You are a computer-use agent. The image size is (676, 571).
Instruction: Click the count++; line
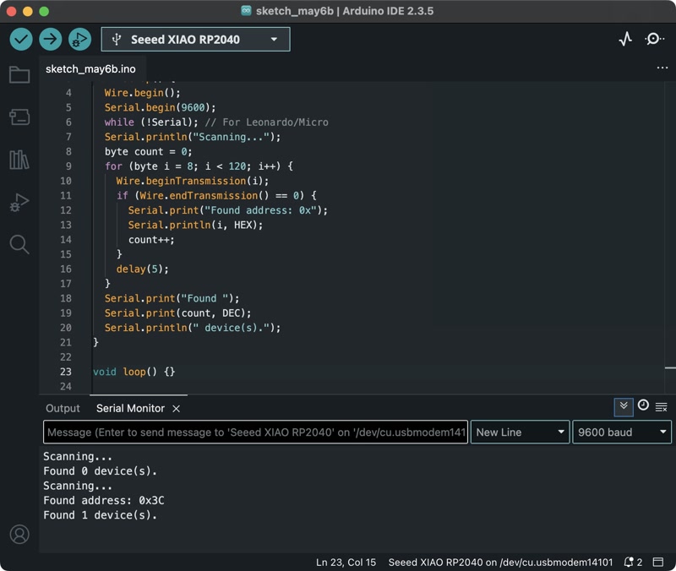(x=151, y=240)
